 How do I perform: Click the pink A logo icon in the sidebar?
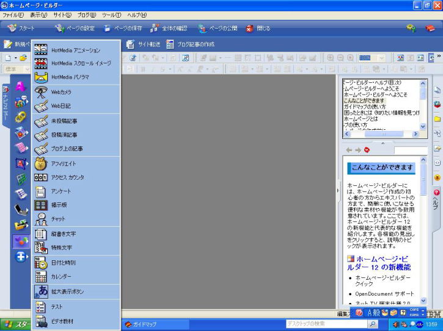pyautogui.click(x=21, y=86)
